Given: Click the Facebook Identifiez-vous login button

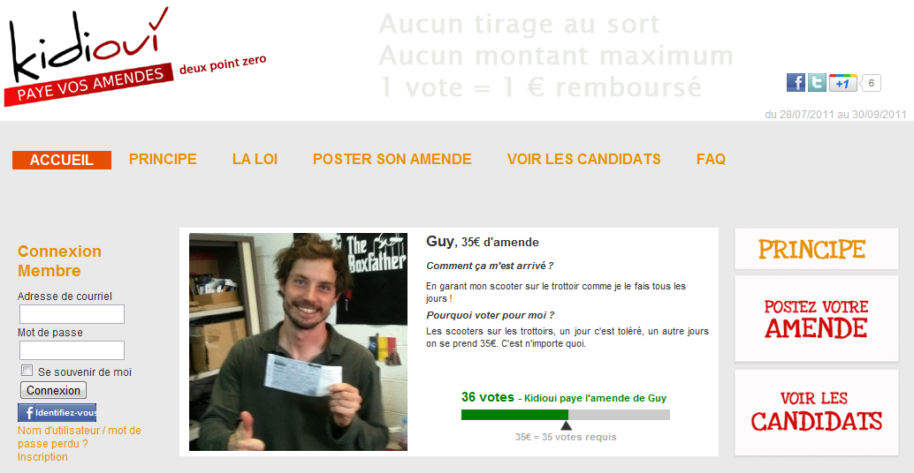Looking at the screenshot, I should point(57,412).
